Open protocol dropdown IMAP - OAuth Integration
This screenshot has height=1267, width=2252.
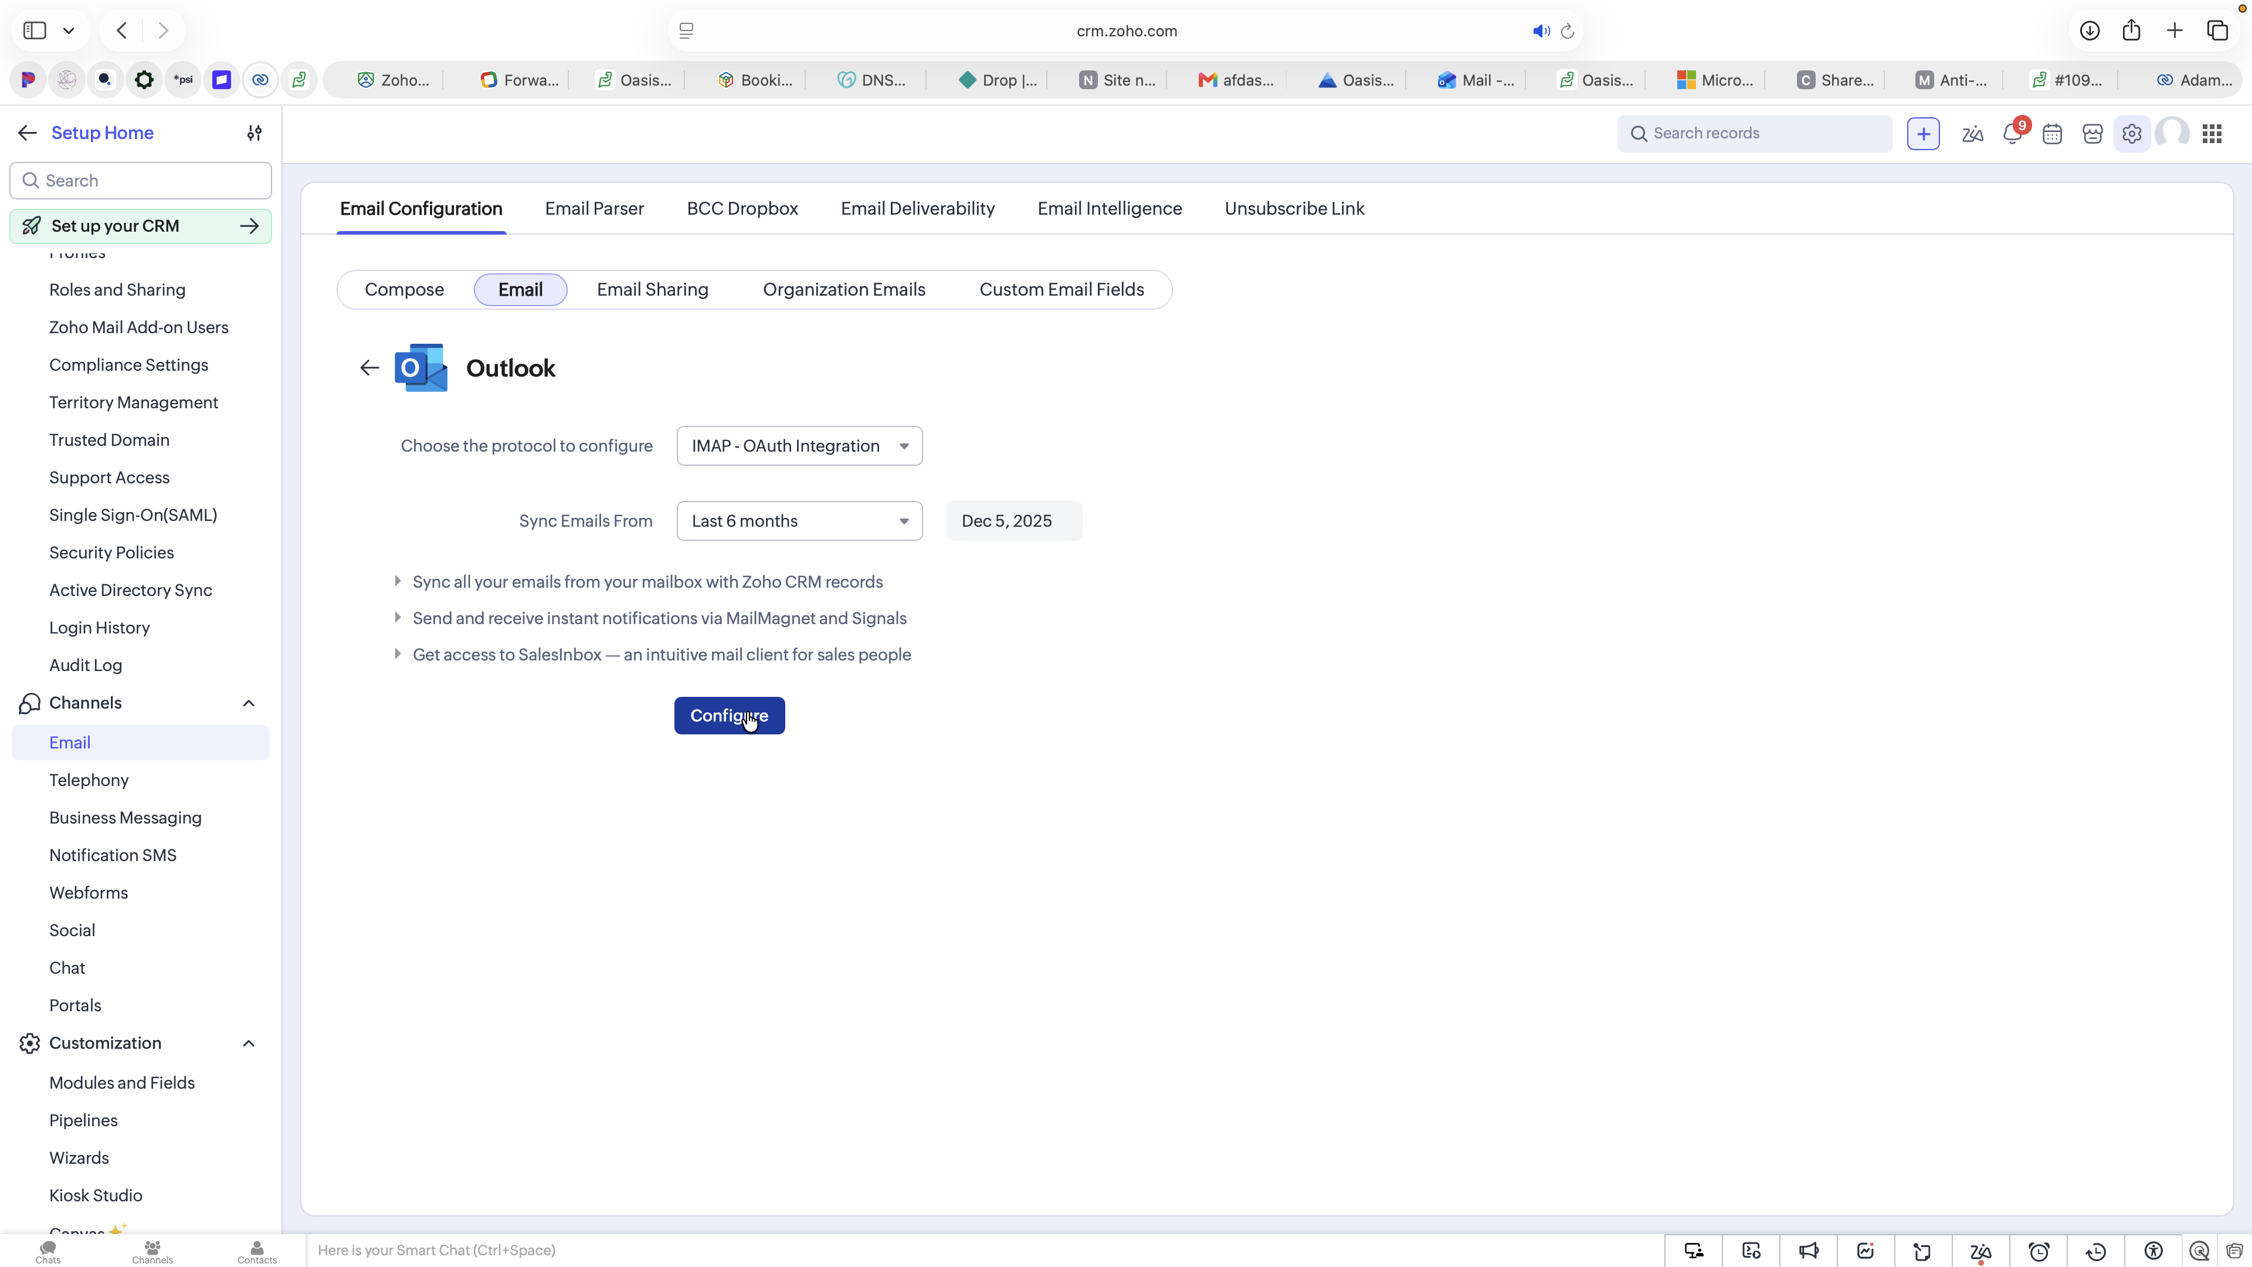pos(799,446)
